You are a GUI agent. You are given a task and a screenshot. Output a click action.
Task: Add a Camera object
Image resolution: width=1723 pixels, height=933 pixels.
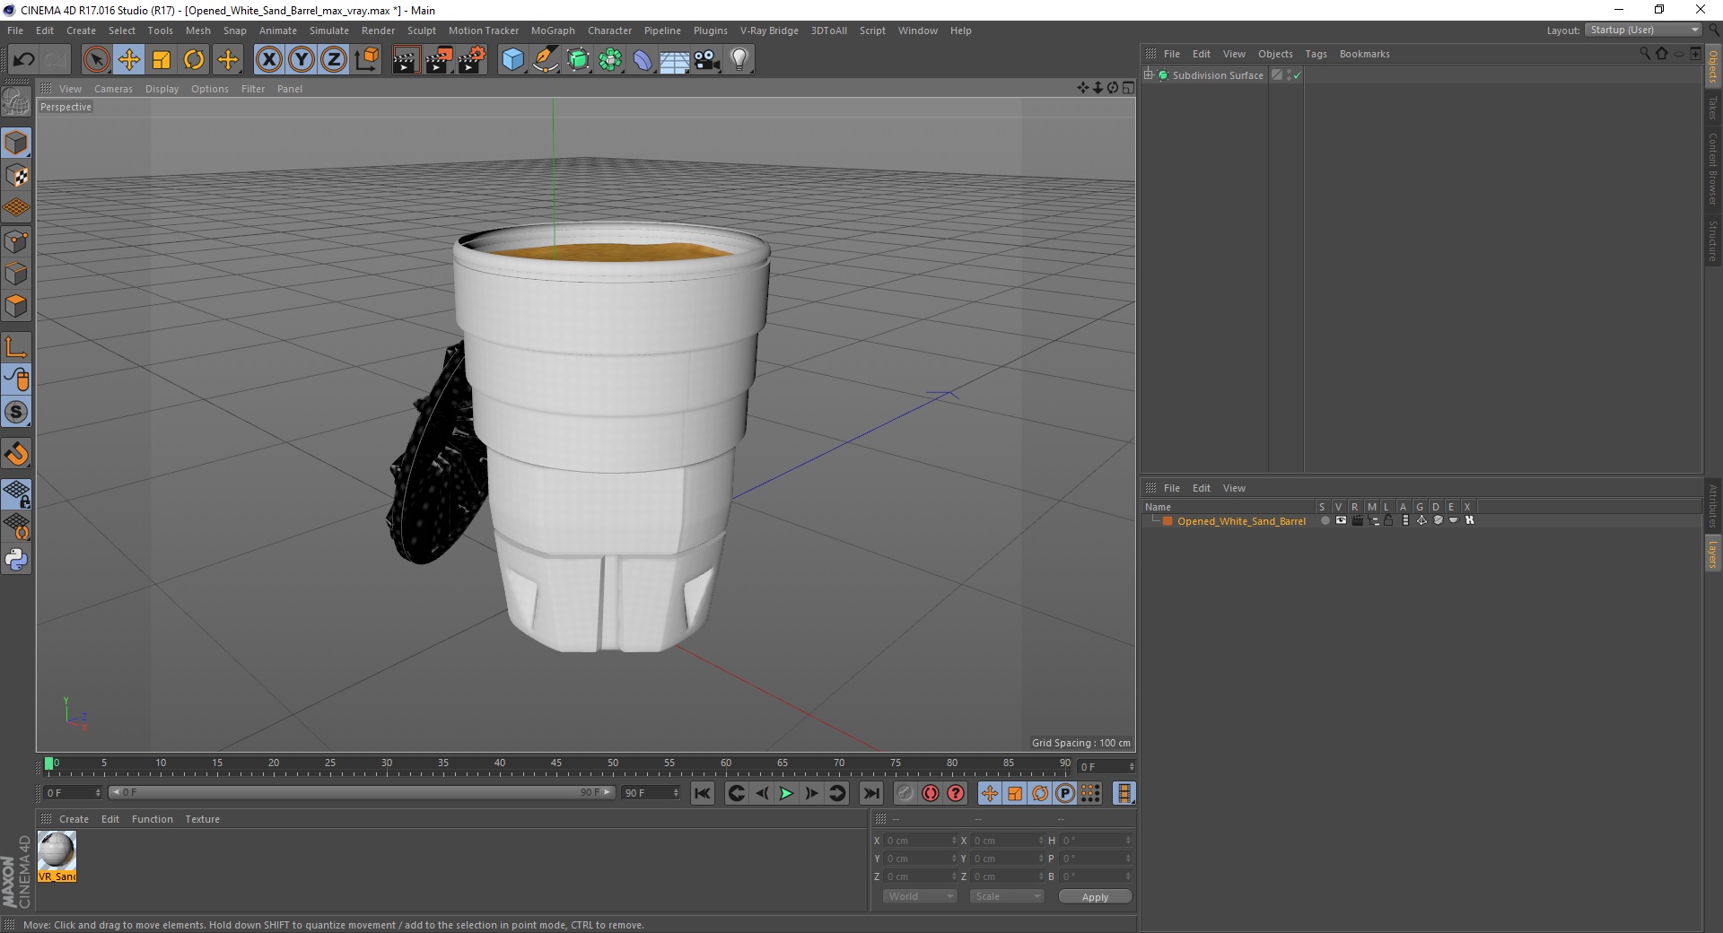click(706, 60)
